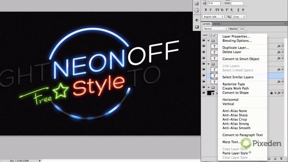Click the highlighted text layer's T thumbnail

[214, 76]
